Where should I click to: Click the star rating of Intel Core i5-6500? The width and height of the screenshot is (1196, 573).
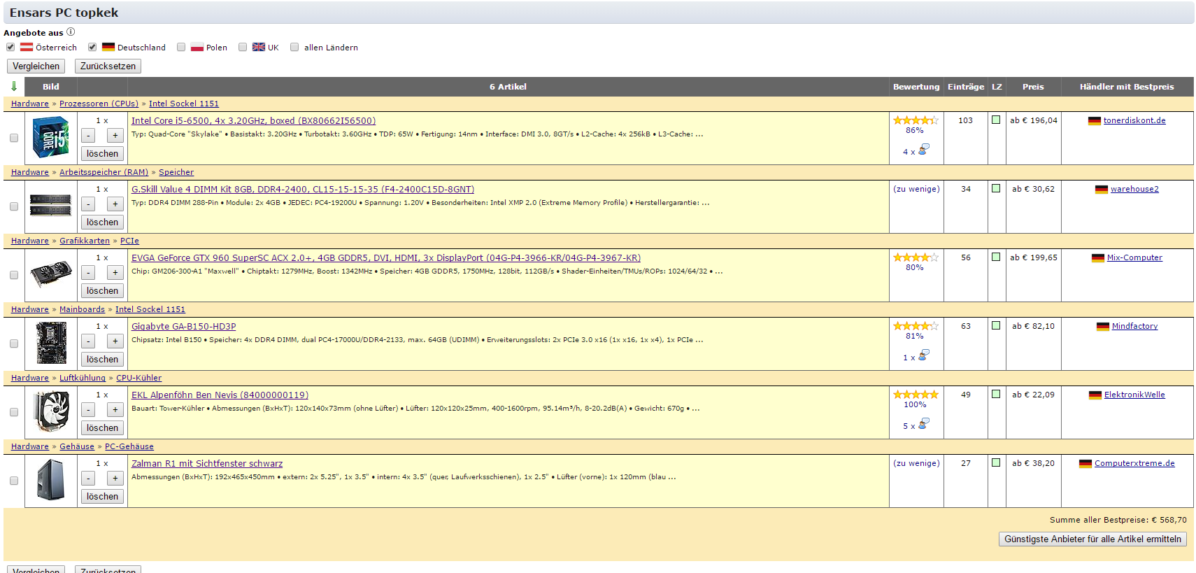(x=916, y=120)
